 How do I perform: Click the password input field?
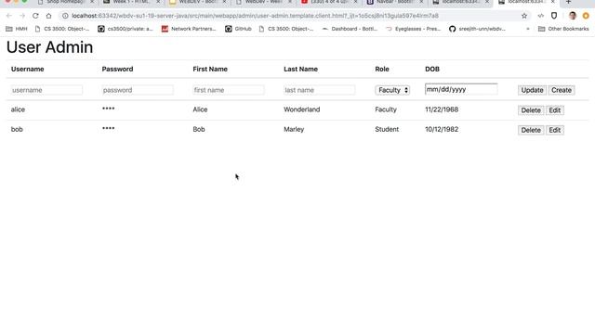click(138, 90)
